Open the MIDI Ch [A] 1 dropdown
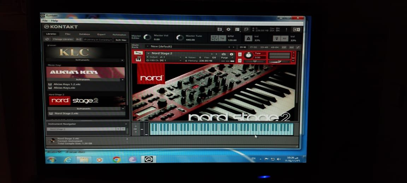407x183 pixels. tap(164, 60)
